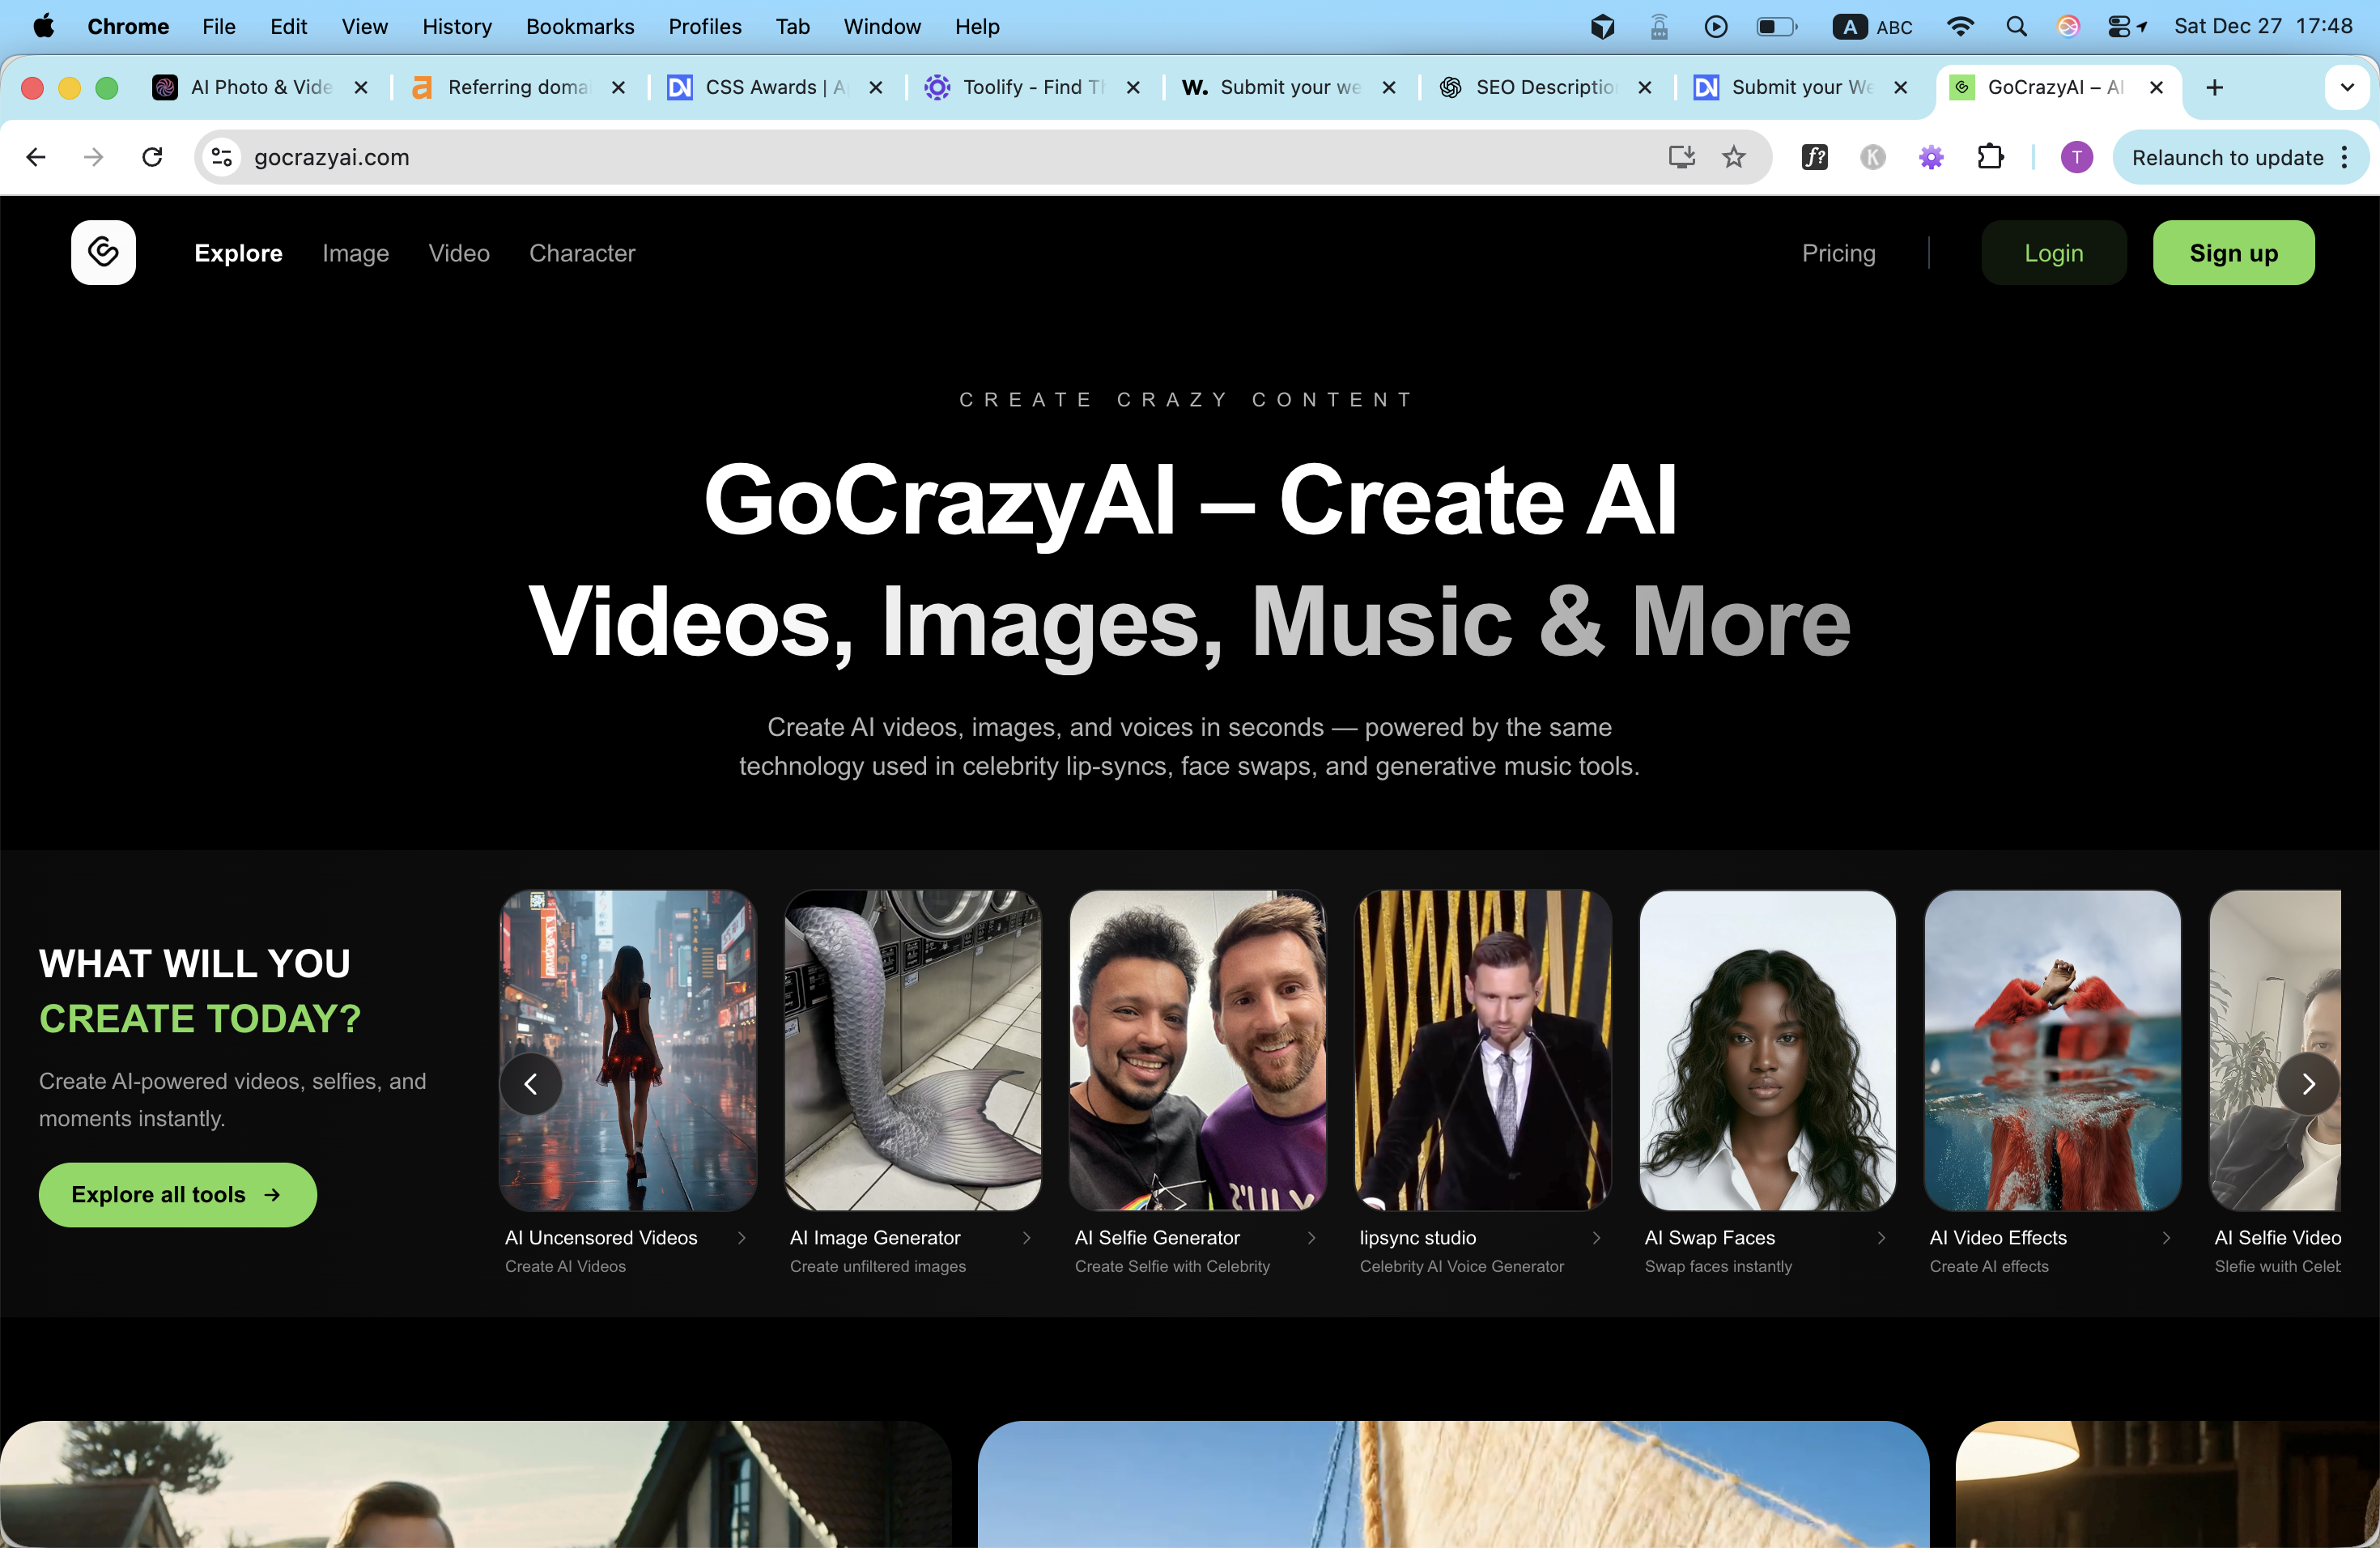Screen dimensions: 2380x1548
Task: Click the page reload icon
Action: pos(152,157)
